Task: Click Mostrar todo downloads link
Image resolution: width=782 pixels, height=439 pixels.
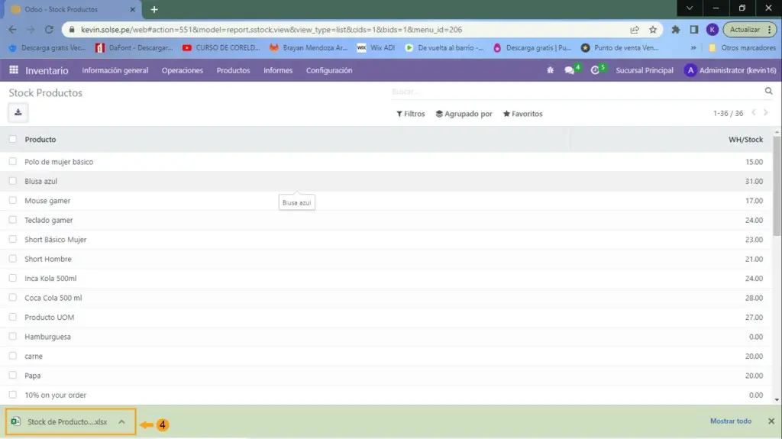Action: (x=730, y=421)
